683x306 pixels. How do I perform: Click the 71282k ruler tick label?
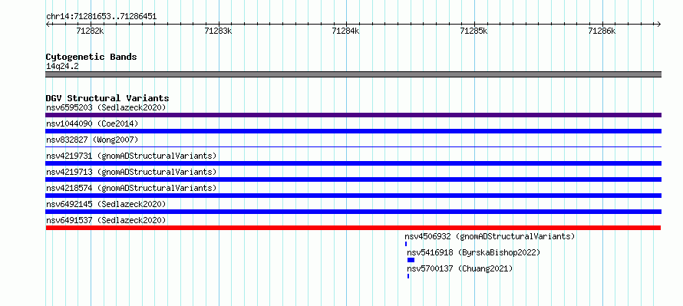pyautogui.click(x=90, y=31)
